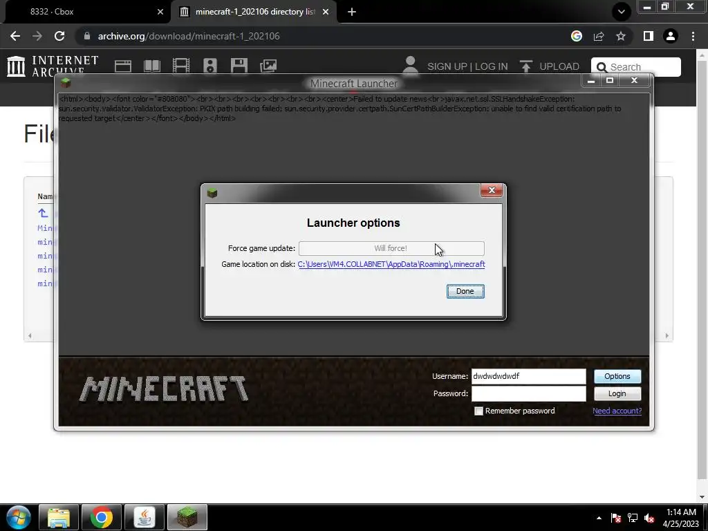Close the Launcher options dialog
Image resolution: width=708 pixels, height=531 pixels.
point(492,190)
